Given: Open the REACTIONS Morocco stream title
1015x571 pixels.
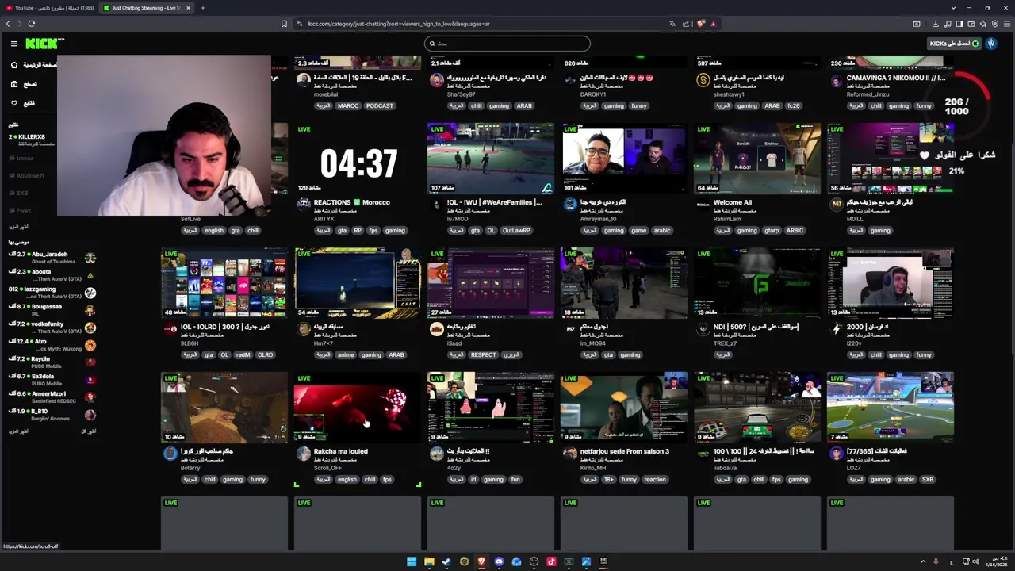Looking at the screenshot, I should tap(352, 202).
